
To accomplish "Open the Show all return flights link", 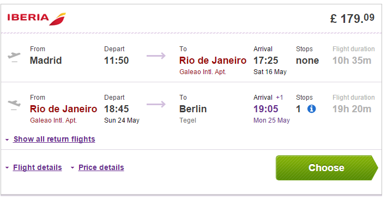I will tap(54, 139).
